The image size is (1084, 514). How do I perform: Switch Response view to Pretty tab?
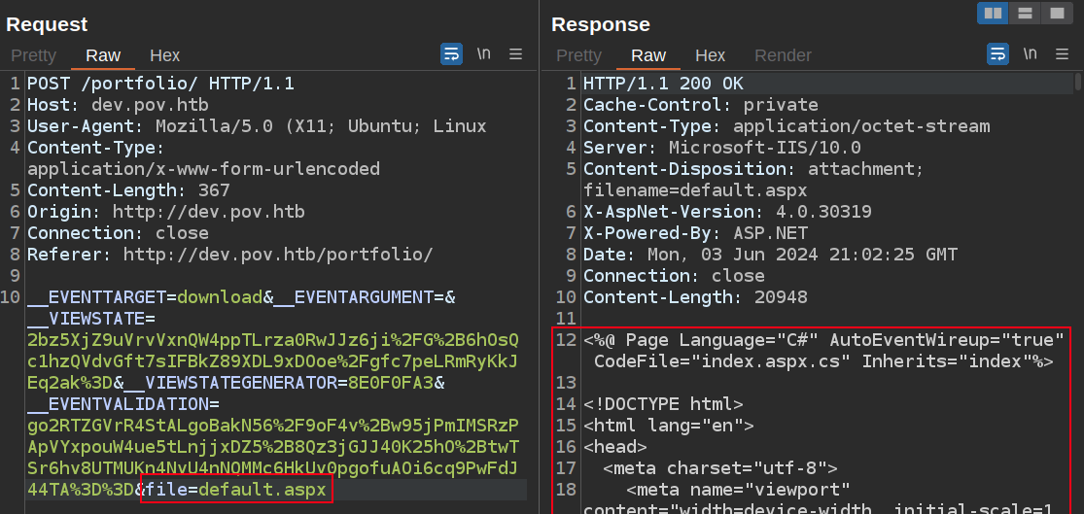point(578,55)
